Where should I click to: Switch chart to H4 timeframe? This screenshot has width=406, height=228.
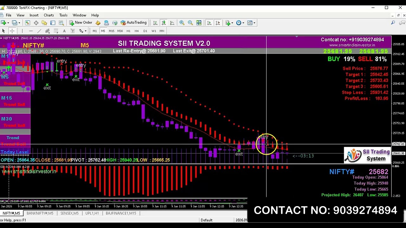coord(136,31)
